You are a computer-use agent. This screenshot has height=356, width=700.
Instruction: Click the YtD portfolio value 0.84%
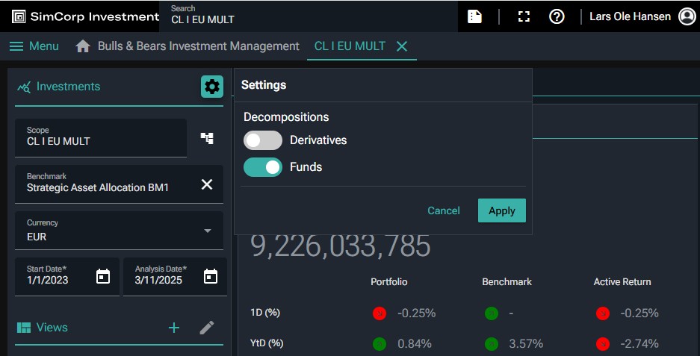pyautogui.click(x=415, y=344)
